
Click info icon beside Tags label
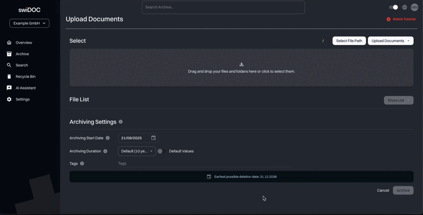(x=82, y=163)
